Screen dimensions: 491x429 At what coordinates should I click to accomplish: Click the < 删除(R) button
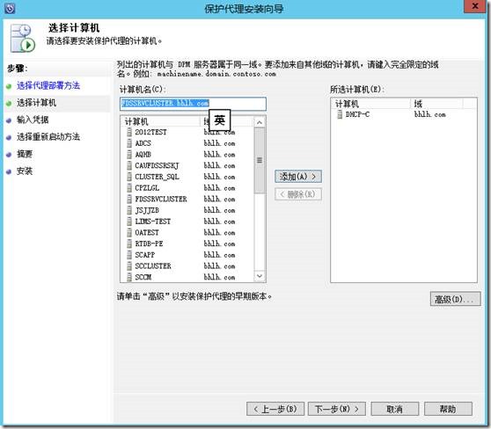pos(298,194)
